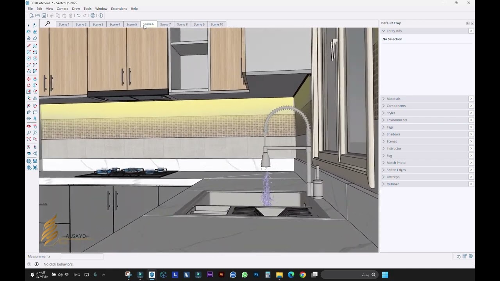Select the Move tool
The image size is (500, 281).
[29, 79]
